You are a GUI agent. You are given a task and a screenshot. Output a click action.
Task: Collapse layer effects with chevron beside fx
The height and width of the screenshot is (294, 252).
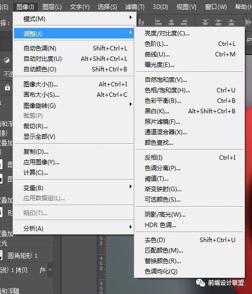(50, 270)
